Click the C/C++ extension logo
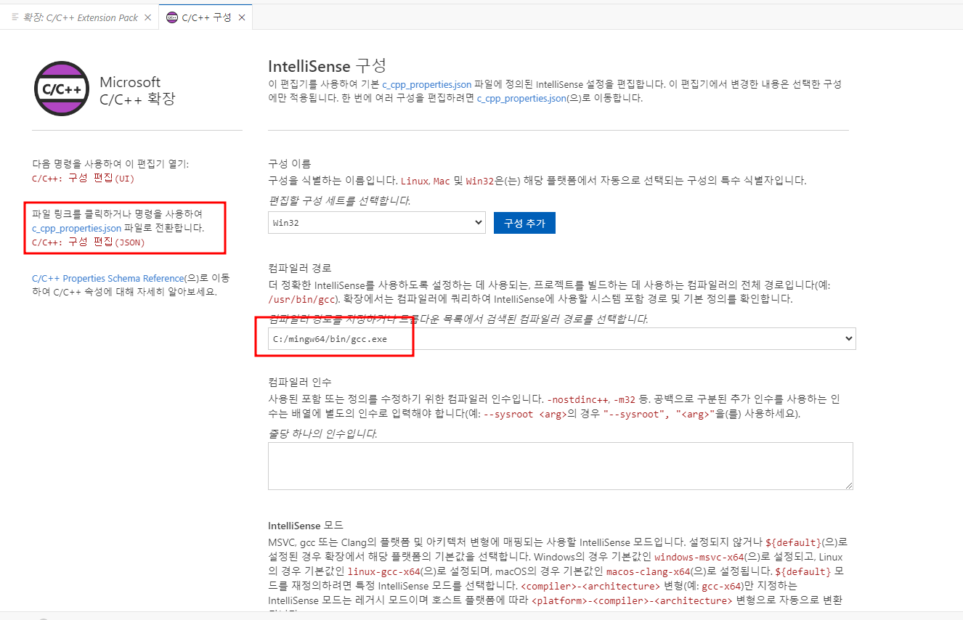 62,89
